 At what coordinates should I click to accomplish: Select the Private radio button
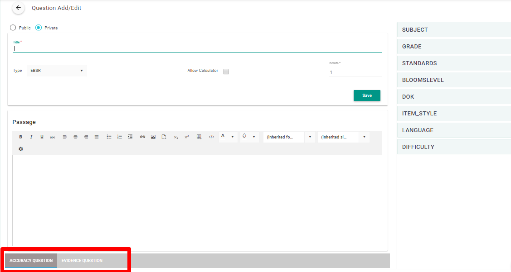[39, 28]
